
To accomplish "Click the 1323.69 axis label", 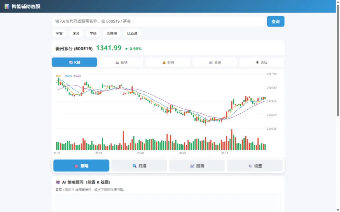I will tap(272, 101).
